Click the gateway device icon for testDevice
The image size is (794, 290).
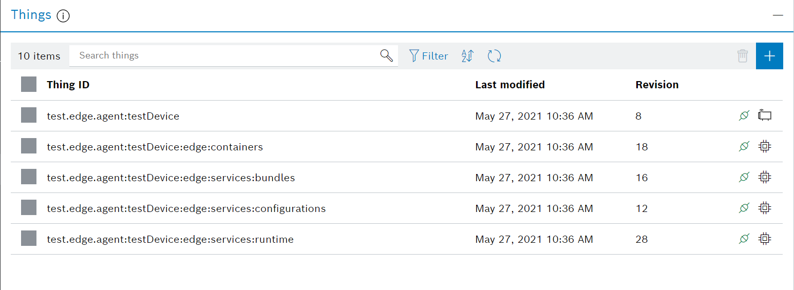click(x=765, y=116)
